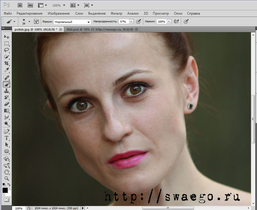Click the black foreground color swatch
The image size is (257, 210).
5,190
